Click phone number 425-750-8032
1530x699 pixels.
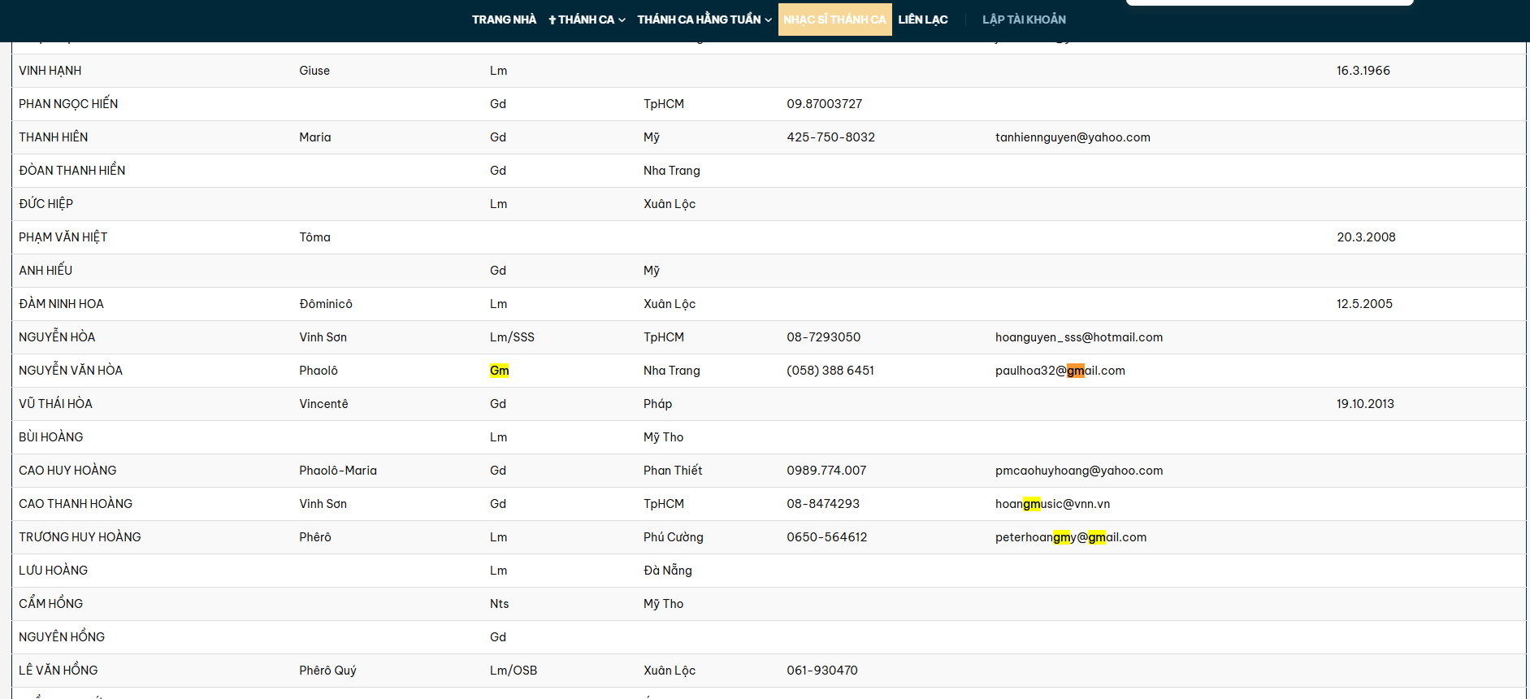pos(830,137)
